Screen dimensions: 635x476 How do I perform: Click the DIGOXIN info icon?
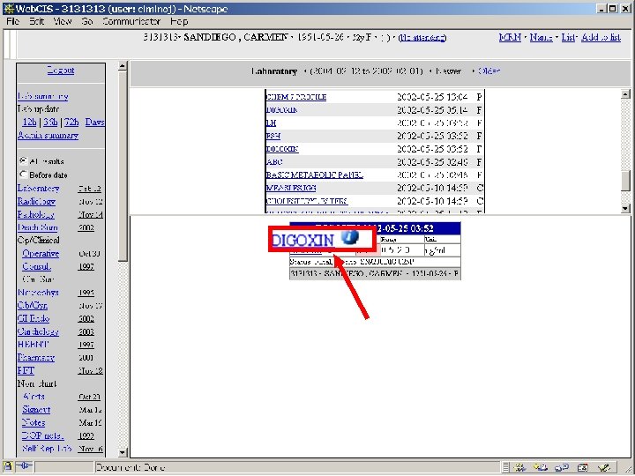pyautogui.click(x=349, y=237)
